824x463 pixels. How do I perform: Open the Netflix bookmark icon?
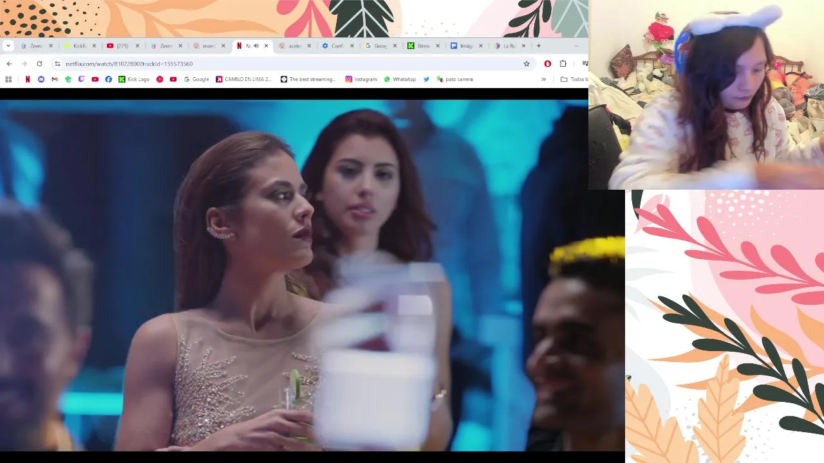point(28,79)
